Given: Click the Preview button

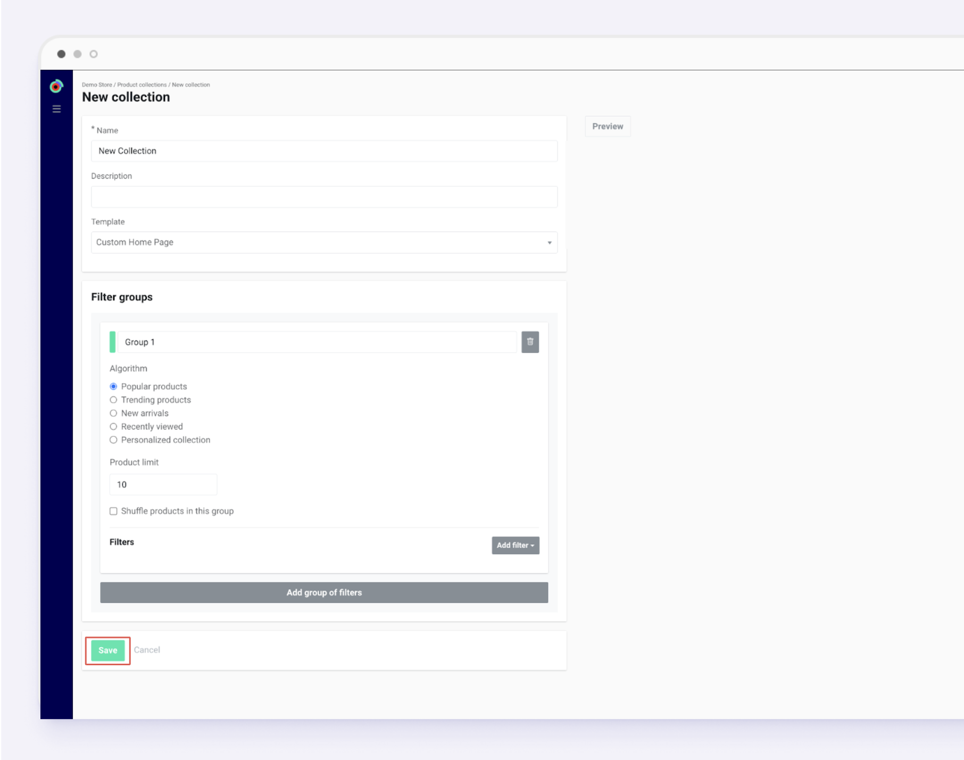Looking at the screenshot, I should coord(608,126).
